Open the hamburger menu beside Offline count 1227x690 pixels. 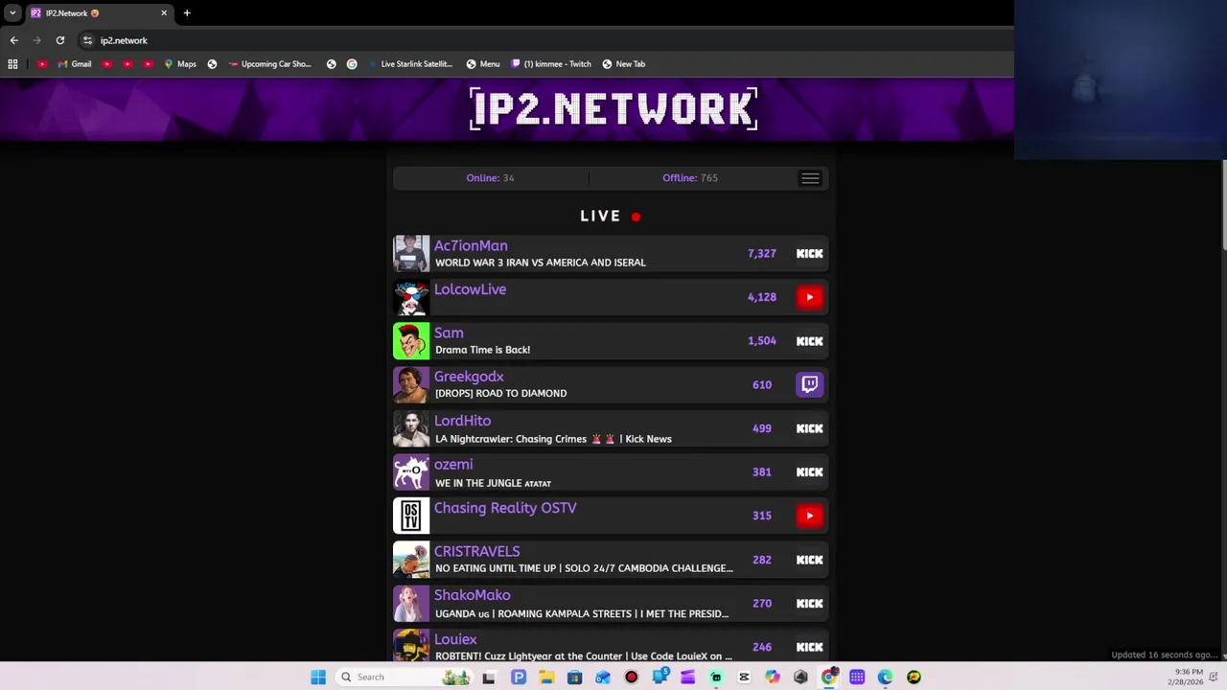[810, 178]
